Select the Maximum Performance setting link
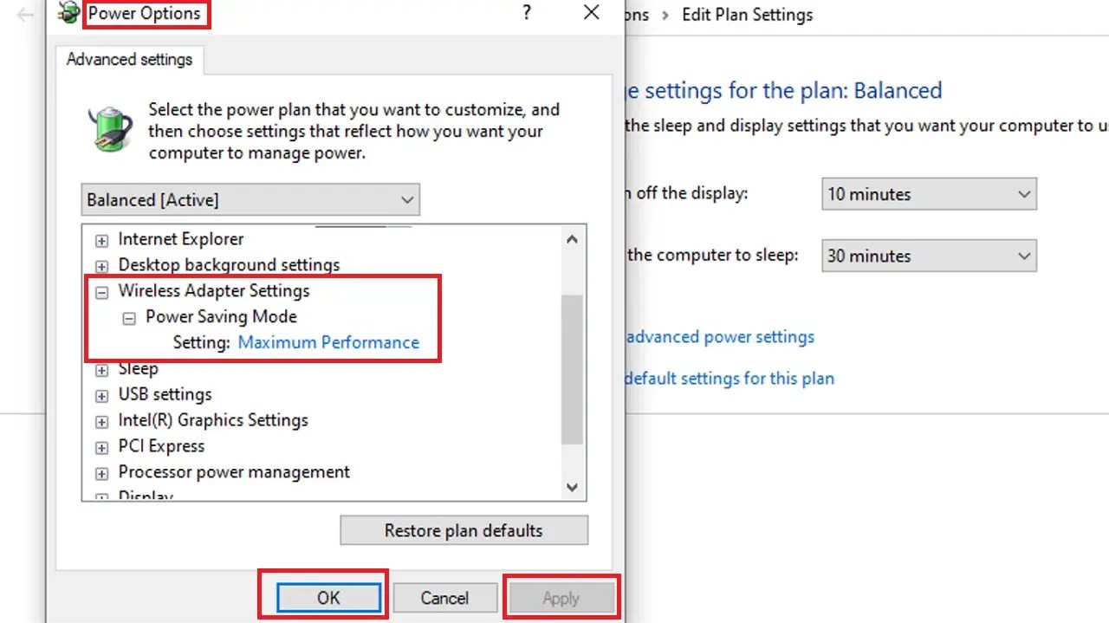The width and height of the screenshot is (1109, 623). click(x=328, y=342)
